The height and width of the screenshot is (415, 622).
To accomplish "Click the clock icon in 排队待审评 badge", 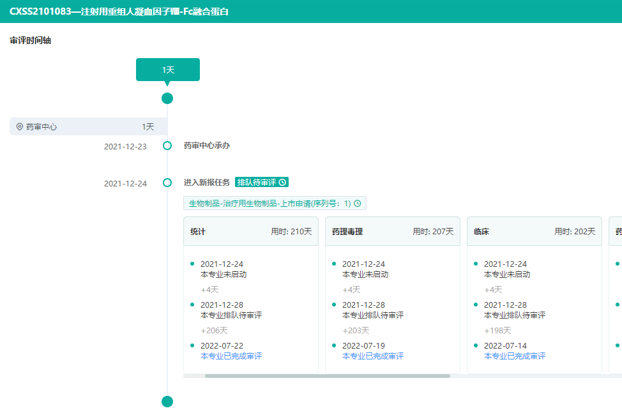I will (x=283, y=183).
